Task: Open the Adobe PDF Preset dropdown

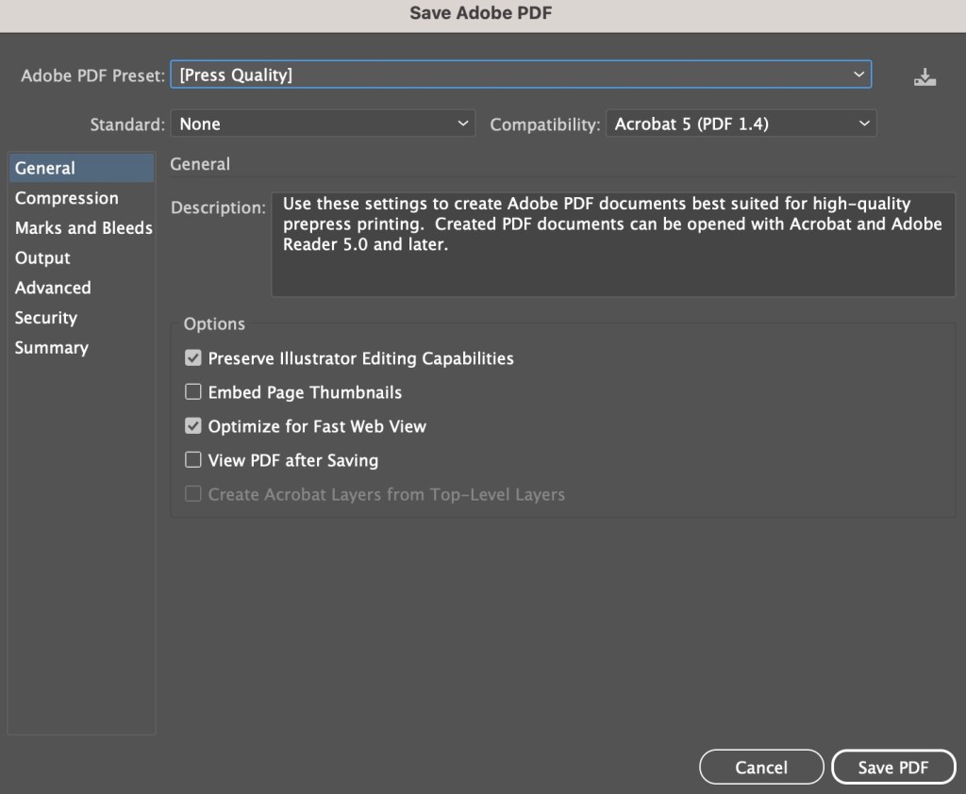Action: point(520,75)
